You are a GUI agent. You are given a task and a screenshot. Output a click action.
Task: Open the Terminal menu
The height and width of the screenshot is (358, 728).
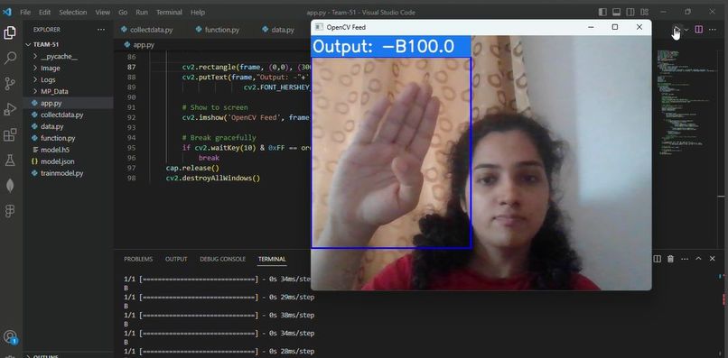point(169,12)
